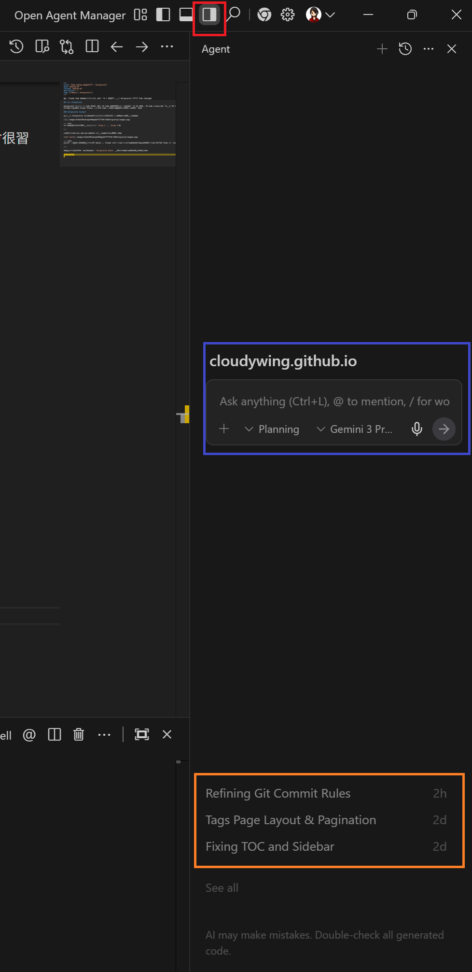Viewport: 472px width, 972px height.
Task: Close the Agent panel
Action: 452,49
